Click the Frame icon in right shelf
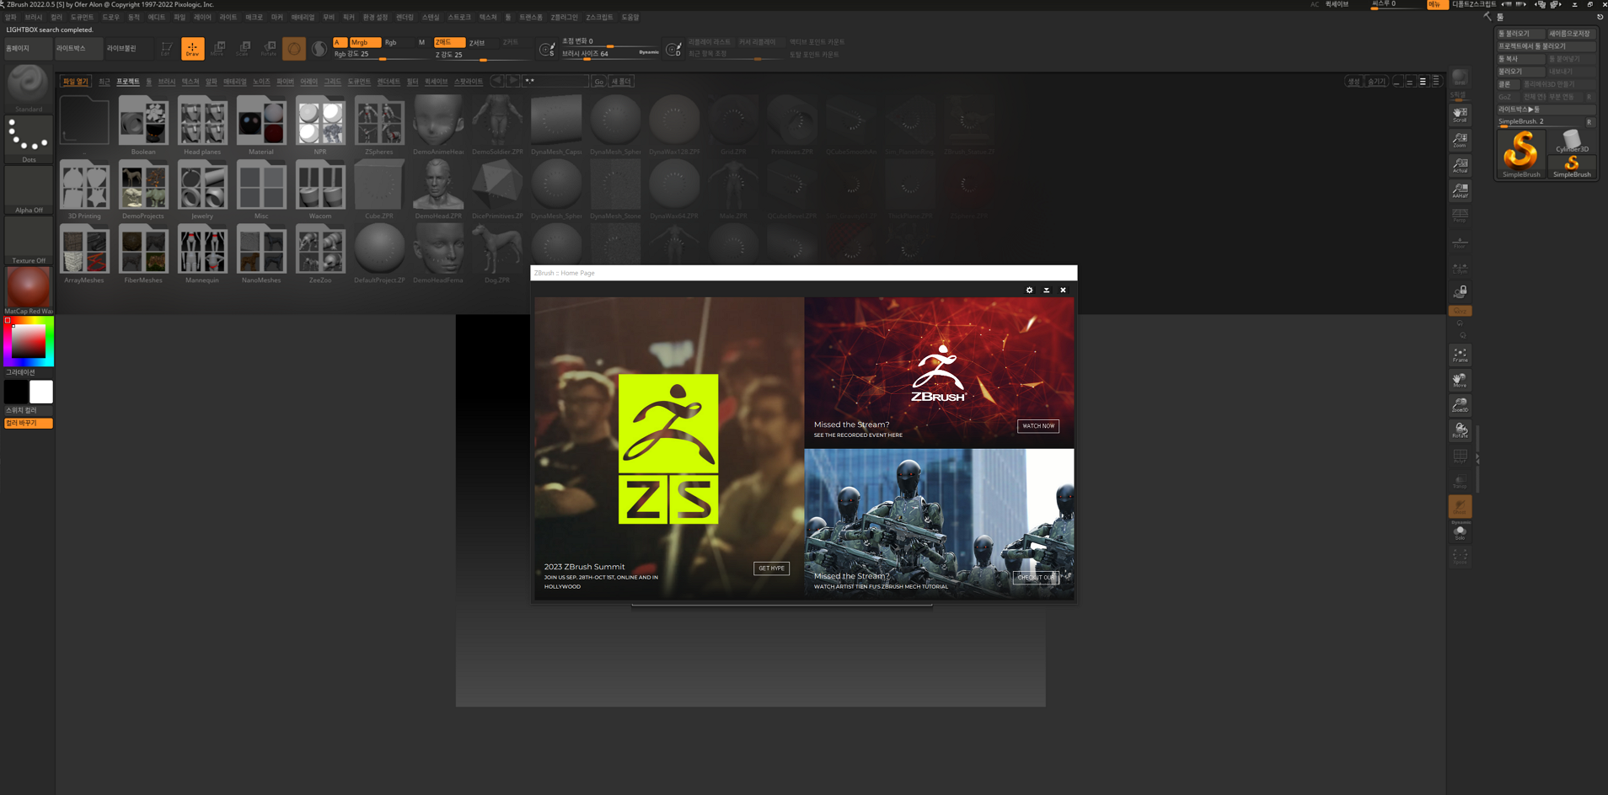This screenshot has width=1608, height=795. coord(1460,355)
